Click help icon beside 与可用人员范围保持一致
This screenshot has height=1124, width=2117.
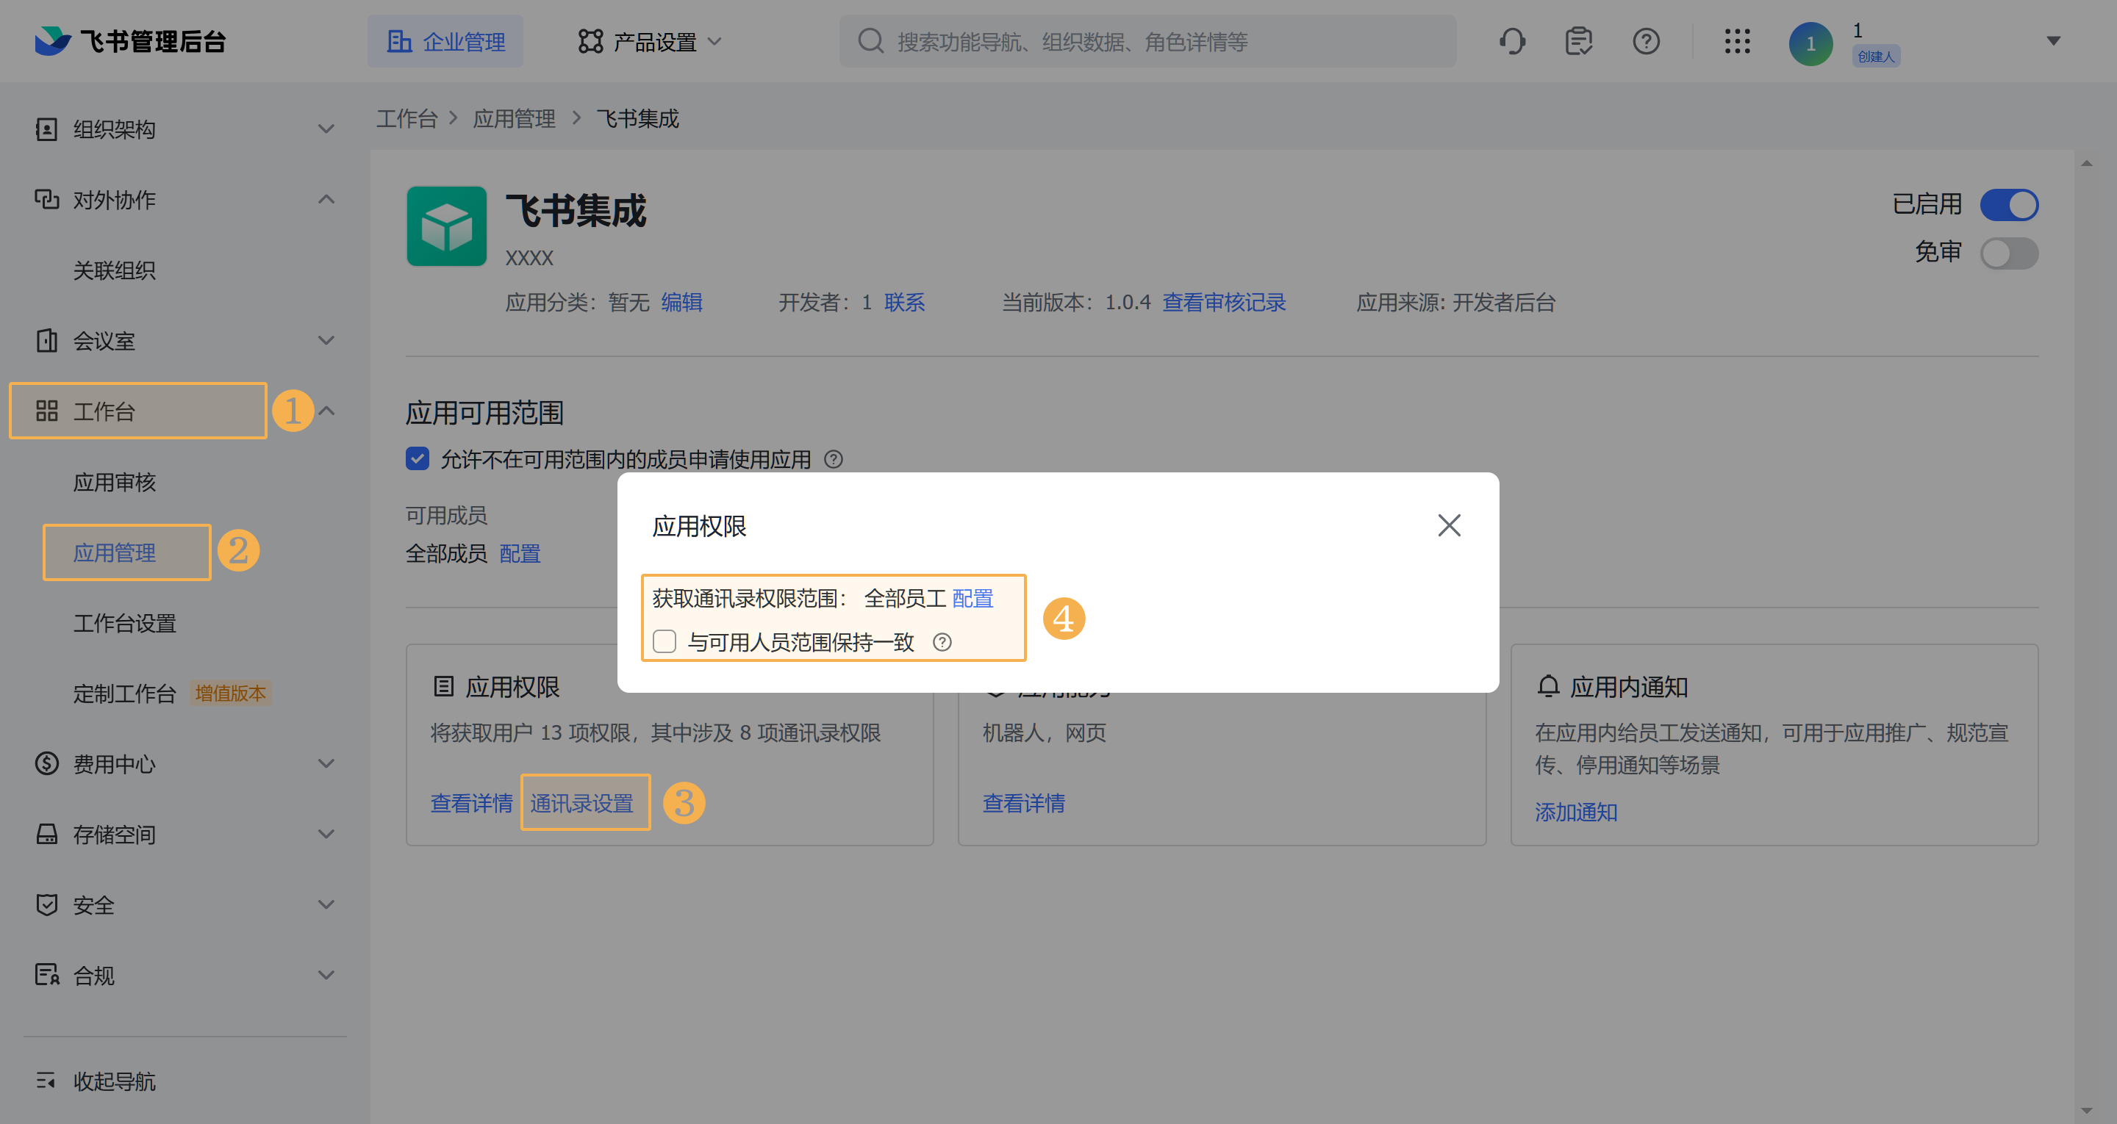tap(942, 641)
